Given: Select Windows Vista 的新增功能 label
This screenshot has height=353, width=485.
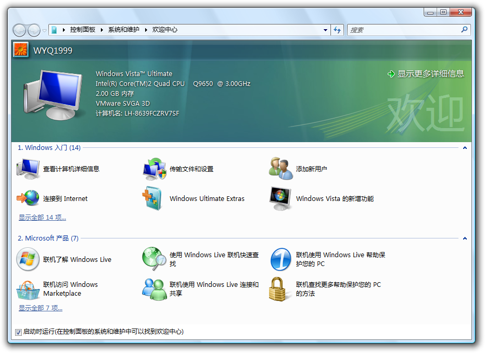Looking at the screenshot, I should [x=335, y=198].
